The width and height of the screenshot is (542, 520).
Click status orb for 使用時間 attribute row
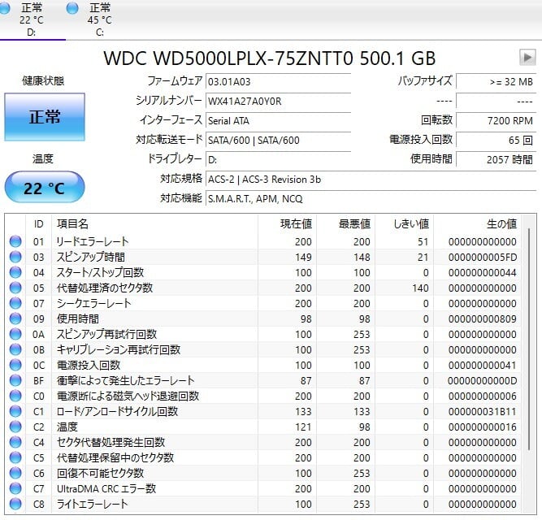click(15, 319)
